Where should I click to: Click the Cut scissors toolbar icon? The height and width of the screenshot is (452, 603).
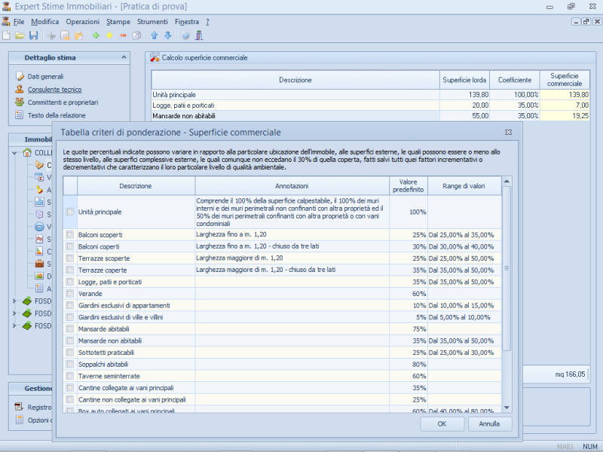pyautogui.click(x=51, y=35)
